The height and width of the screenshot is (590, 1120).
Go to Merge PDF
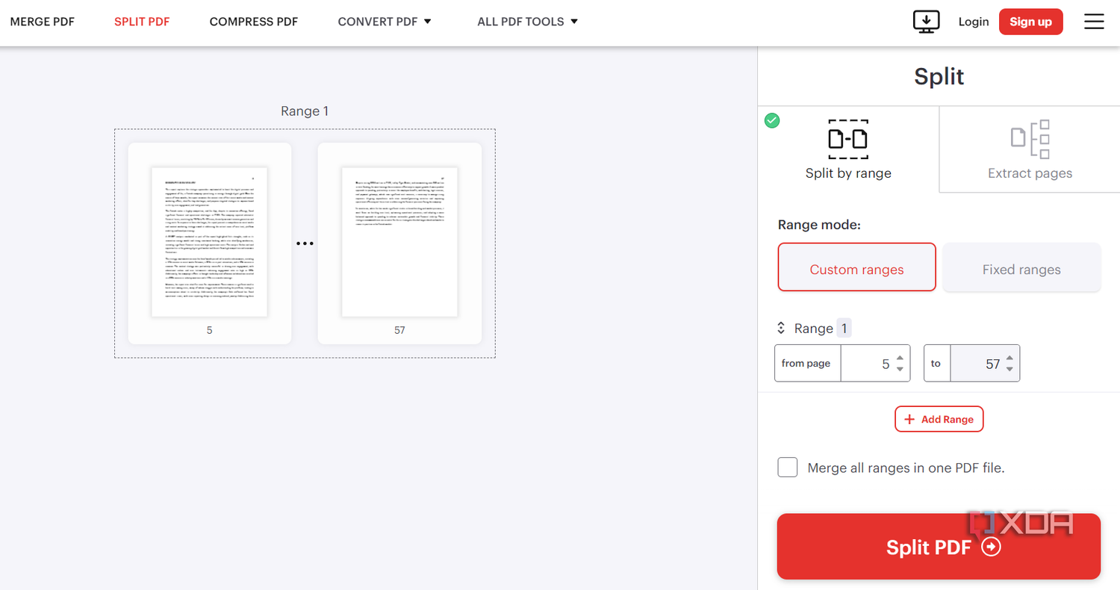pos(43,22)
